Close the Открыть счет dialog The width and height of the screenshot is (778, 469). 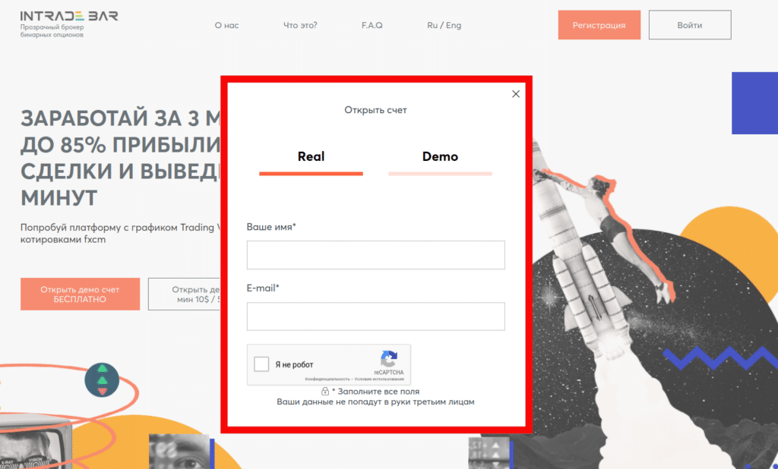(x=516, y=94)
